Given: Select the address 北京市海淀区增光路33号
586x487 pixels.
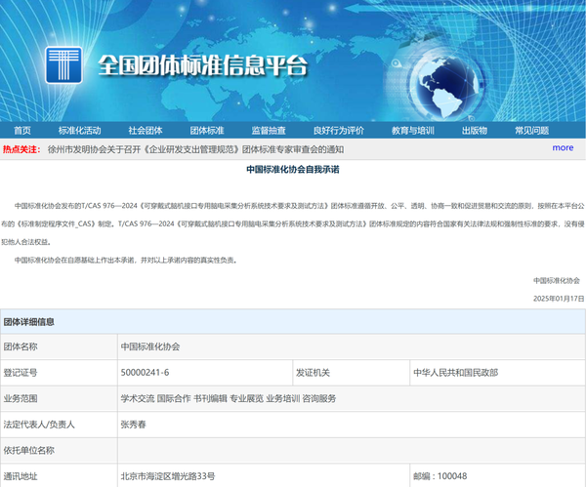Looking at the screenshot, I should (168, 476).
